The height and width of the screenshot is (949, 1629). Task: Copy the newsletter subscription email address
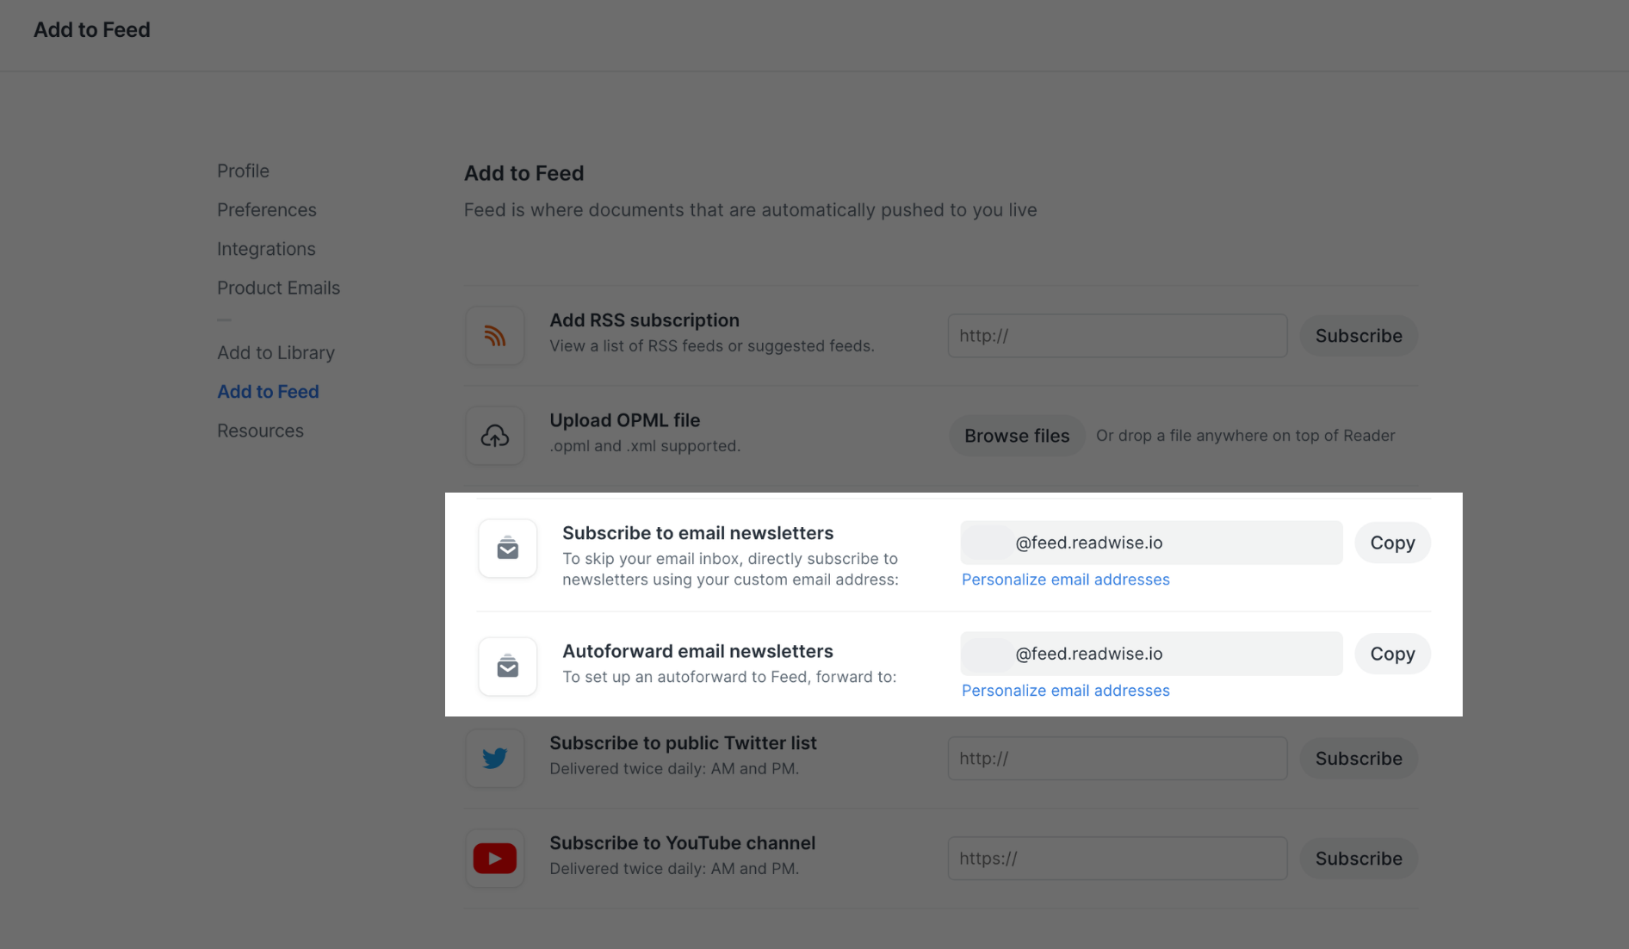(1391, 543)
